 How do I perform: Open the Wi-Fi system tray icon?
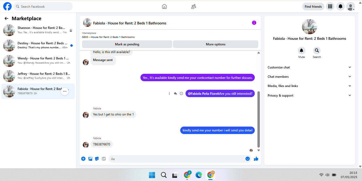click(321, 175)
